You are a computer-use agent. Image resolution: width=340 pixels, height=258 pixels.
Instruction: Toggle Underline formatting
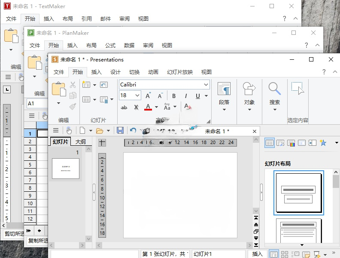coord(198,96)
